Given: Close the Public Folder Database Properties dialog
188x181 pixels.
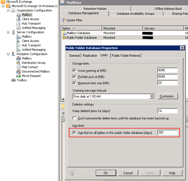Looking at the screenshot, I should pos(182,48).
